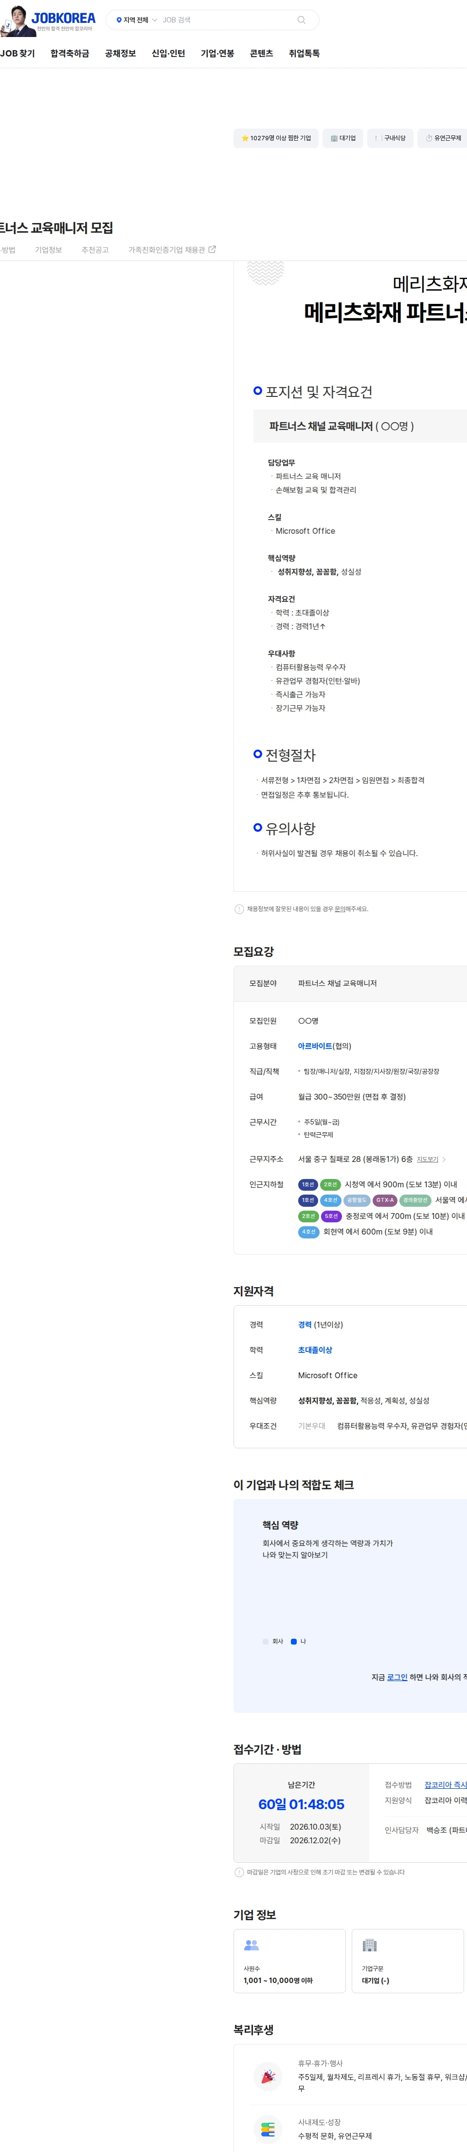Open the 신입·인턴 menu
Screen dimensions: 467x2152
168,54
